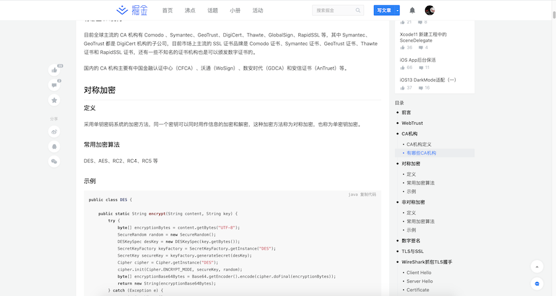Share article to Weibo

tap(54, 131)
